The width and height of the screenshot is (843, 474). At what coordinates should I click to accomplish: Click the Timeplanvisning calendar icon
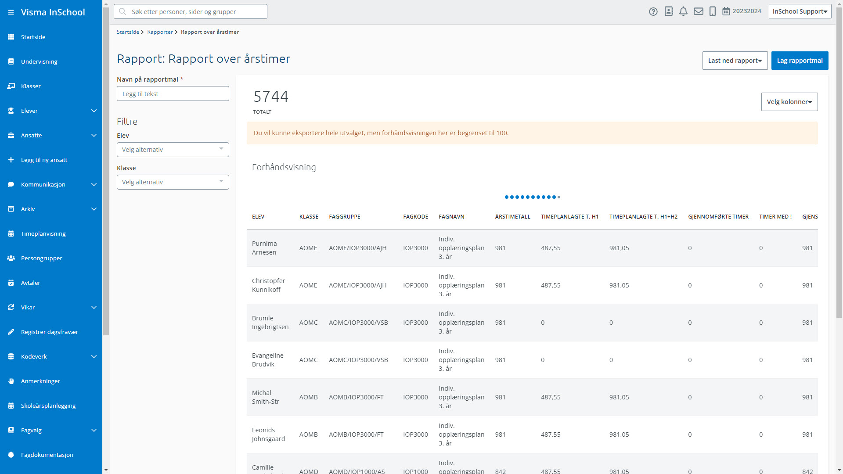pyautogui.click(x=11, y=233)
